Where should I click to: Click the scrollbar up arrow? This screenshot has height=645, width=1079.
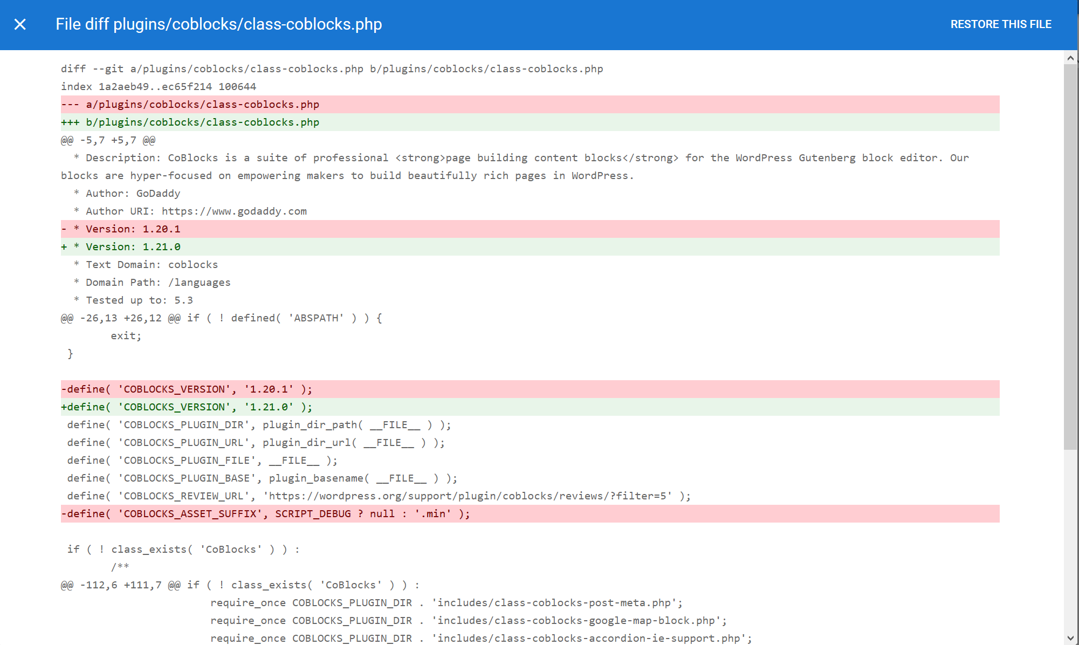click(1070, 58)
